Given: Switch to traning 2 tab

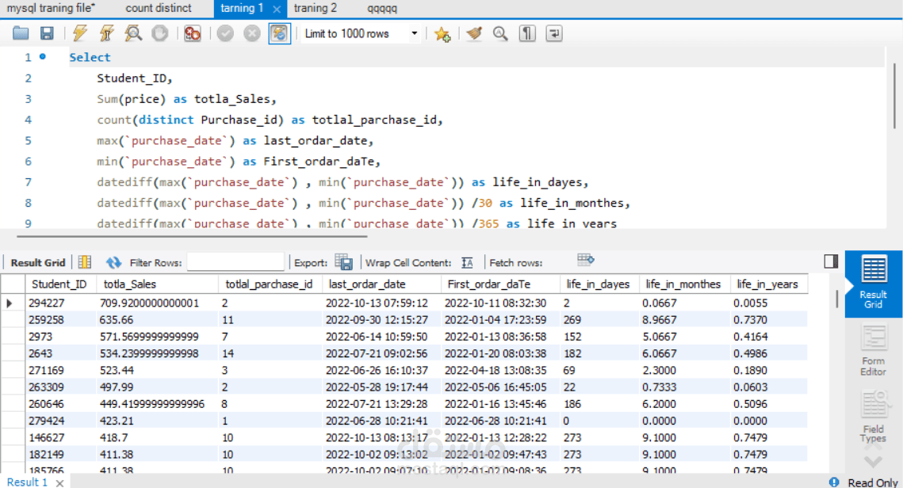Looking at the screenshot, I should coord(315,8).
